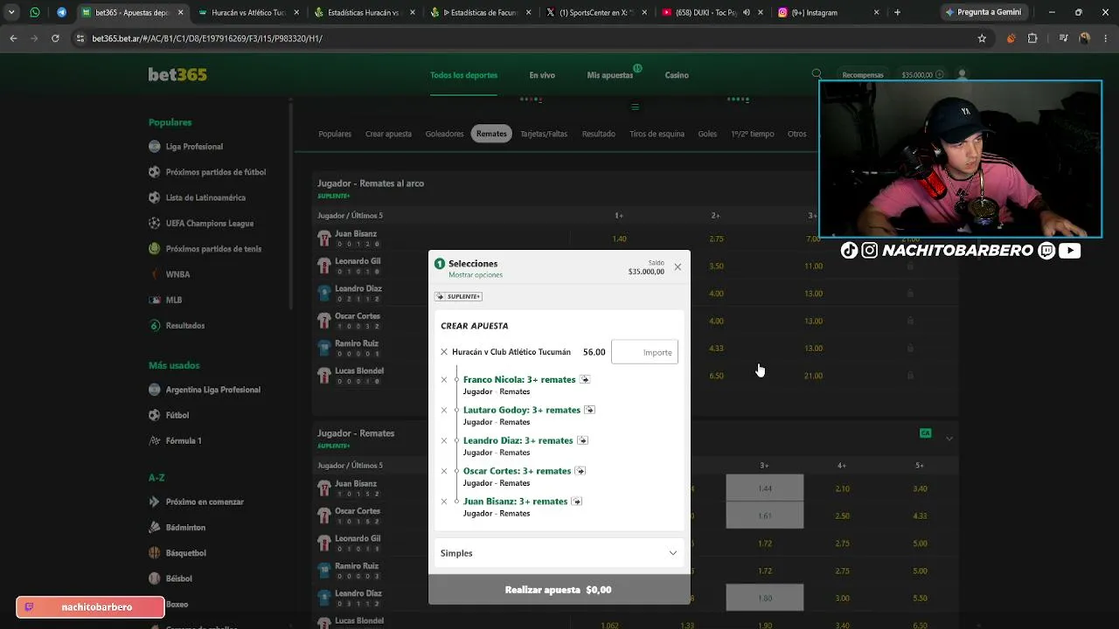Open the Telegram pinned tab

[61, 12]
